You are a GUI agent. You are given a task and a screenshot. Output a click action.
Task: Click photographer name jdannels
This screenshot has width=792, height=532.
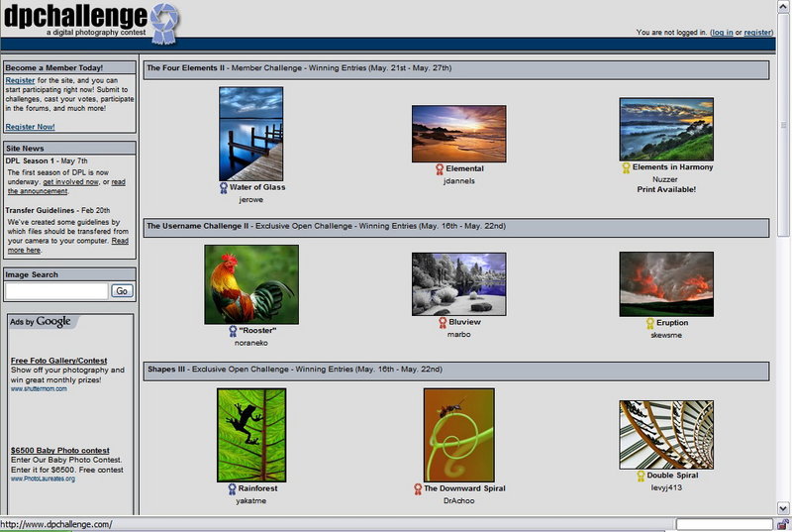(459, 181)
